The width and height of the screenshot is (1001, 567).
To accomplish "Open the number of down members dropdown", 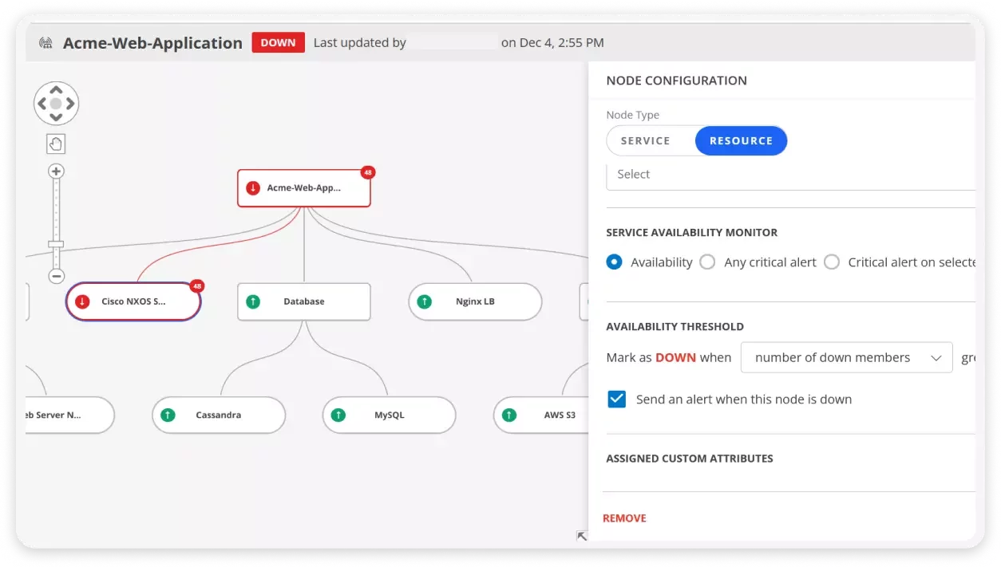I will point(846,358).
